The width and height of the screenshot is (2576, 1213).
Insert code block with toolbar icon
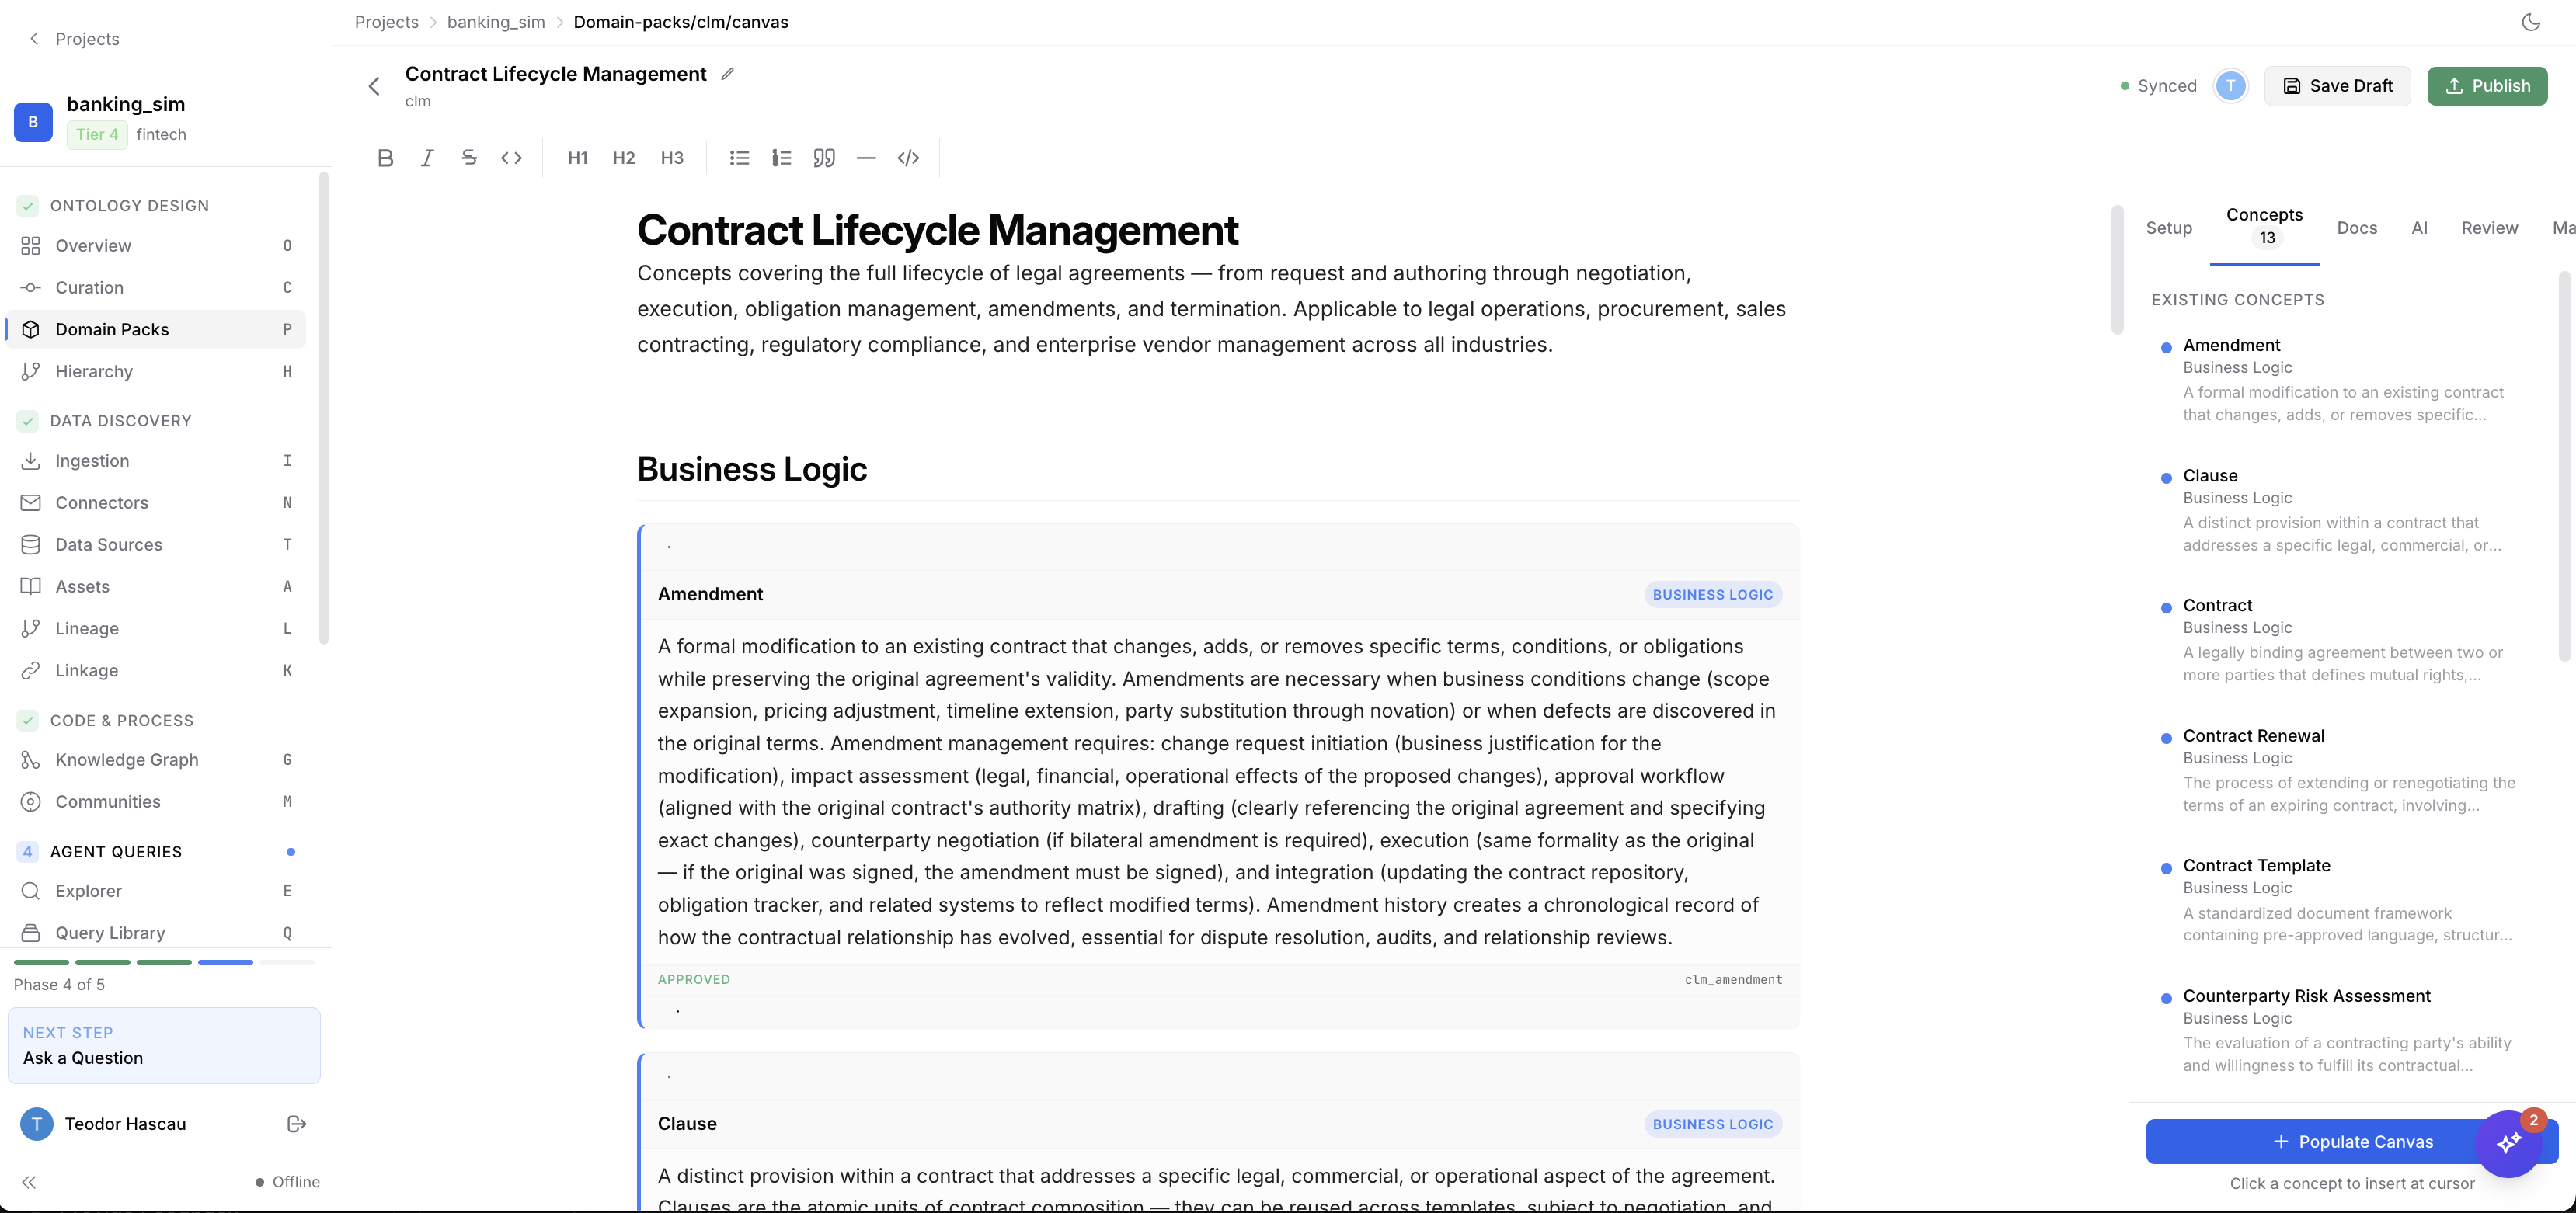[908, 158]
